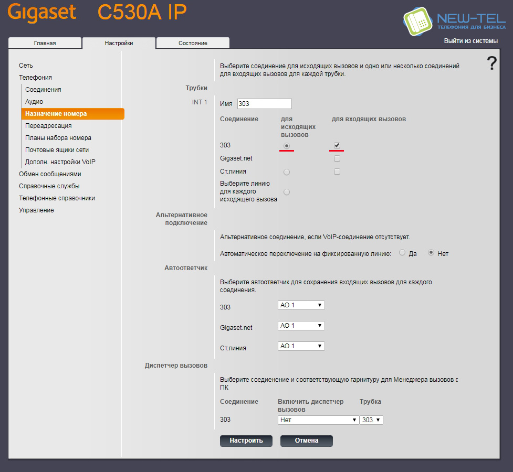Open Переадресация in the sidebar
Viewport: 513px width, 472px height.
coord(48,126)
